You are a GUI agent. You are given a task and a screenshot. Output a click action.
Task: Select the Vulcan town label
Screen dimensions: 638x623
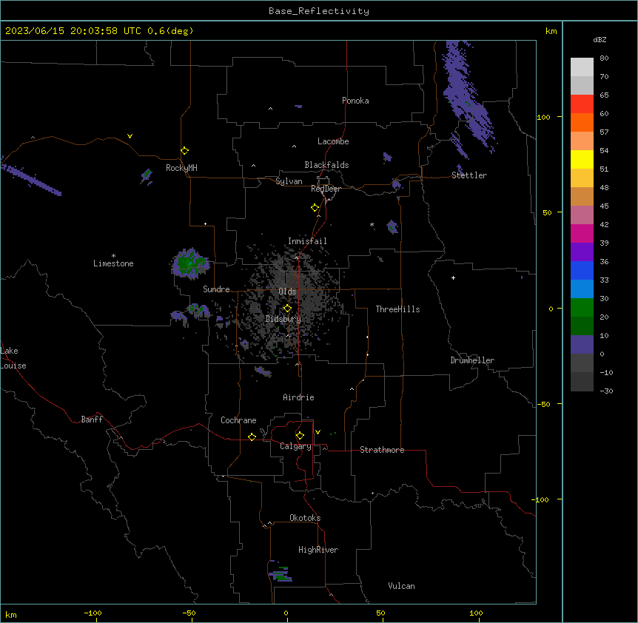click(x=401, y=586)
